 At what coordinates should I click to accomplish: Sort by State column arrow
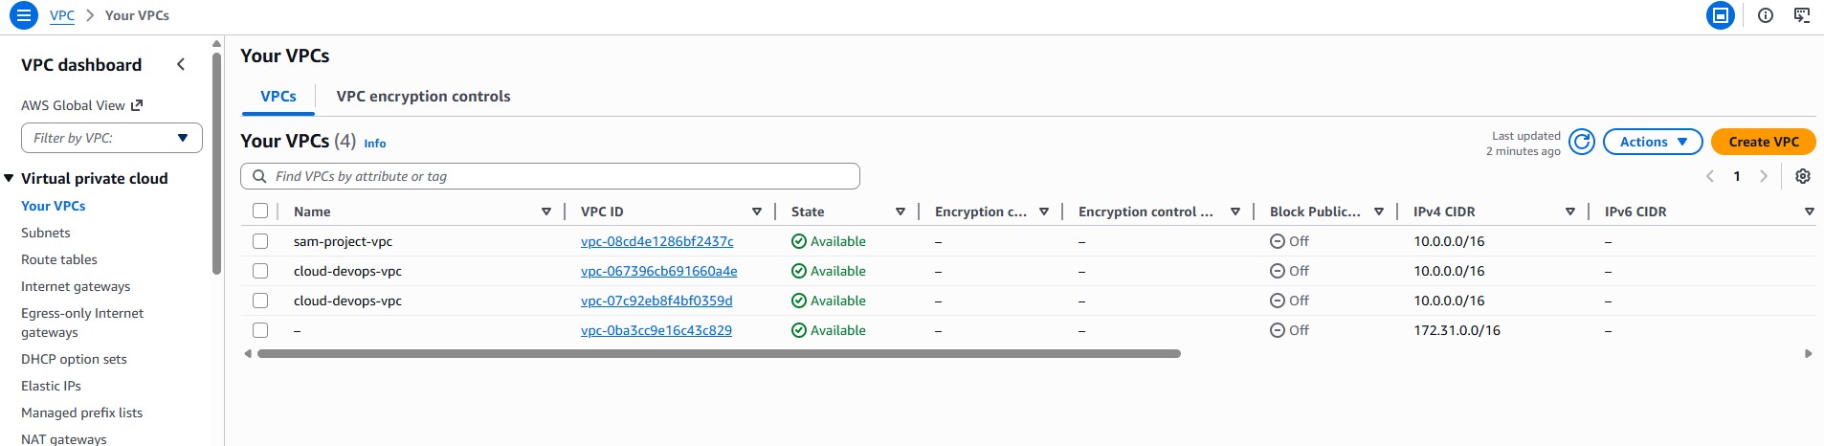point(901,212)
